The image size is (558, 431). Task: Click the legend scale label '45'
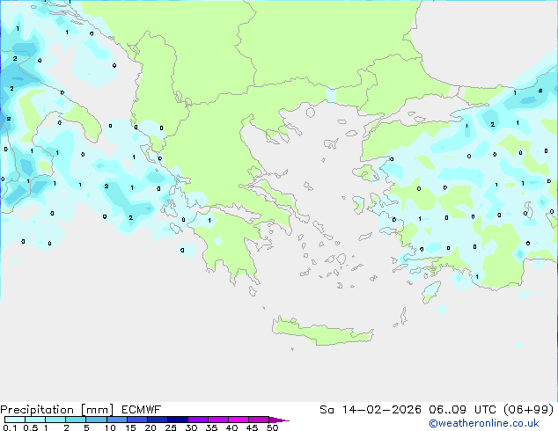[x=252, y=427]
